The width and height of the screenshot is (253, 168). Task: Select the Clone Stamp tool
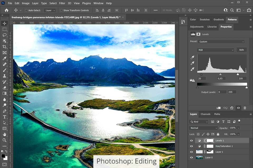point(4,76)
